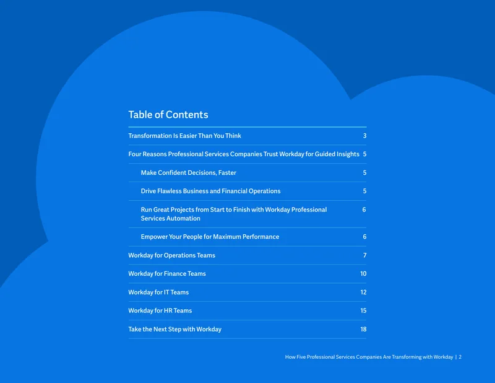
Task: Click page number 7 beside Operations Teams
Action: (x=364, y=255)
